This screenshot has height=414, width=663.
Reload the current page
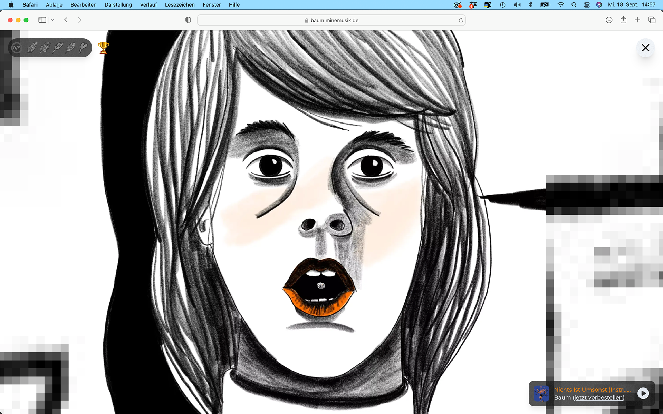coord(461,20)
